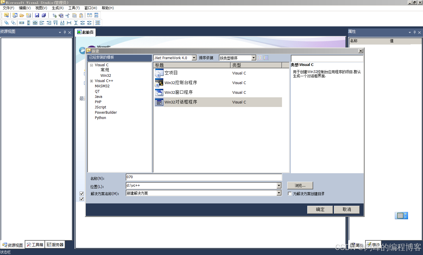Enable 为解决方案创建目录 checkbox
Viewport: 423px width, 255px height.
[290, 194]
